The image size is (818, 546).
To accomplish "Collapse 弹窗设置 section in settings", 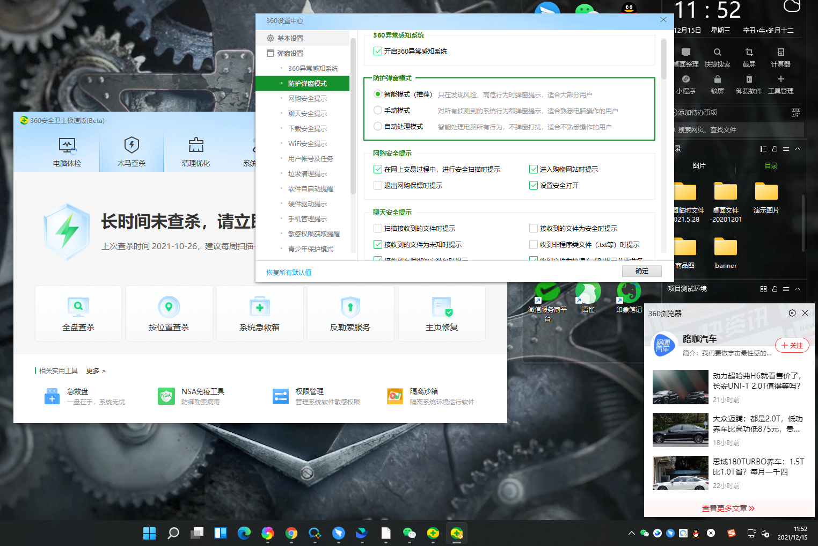I will pos(303,54).
